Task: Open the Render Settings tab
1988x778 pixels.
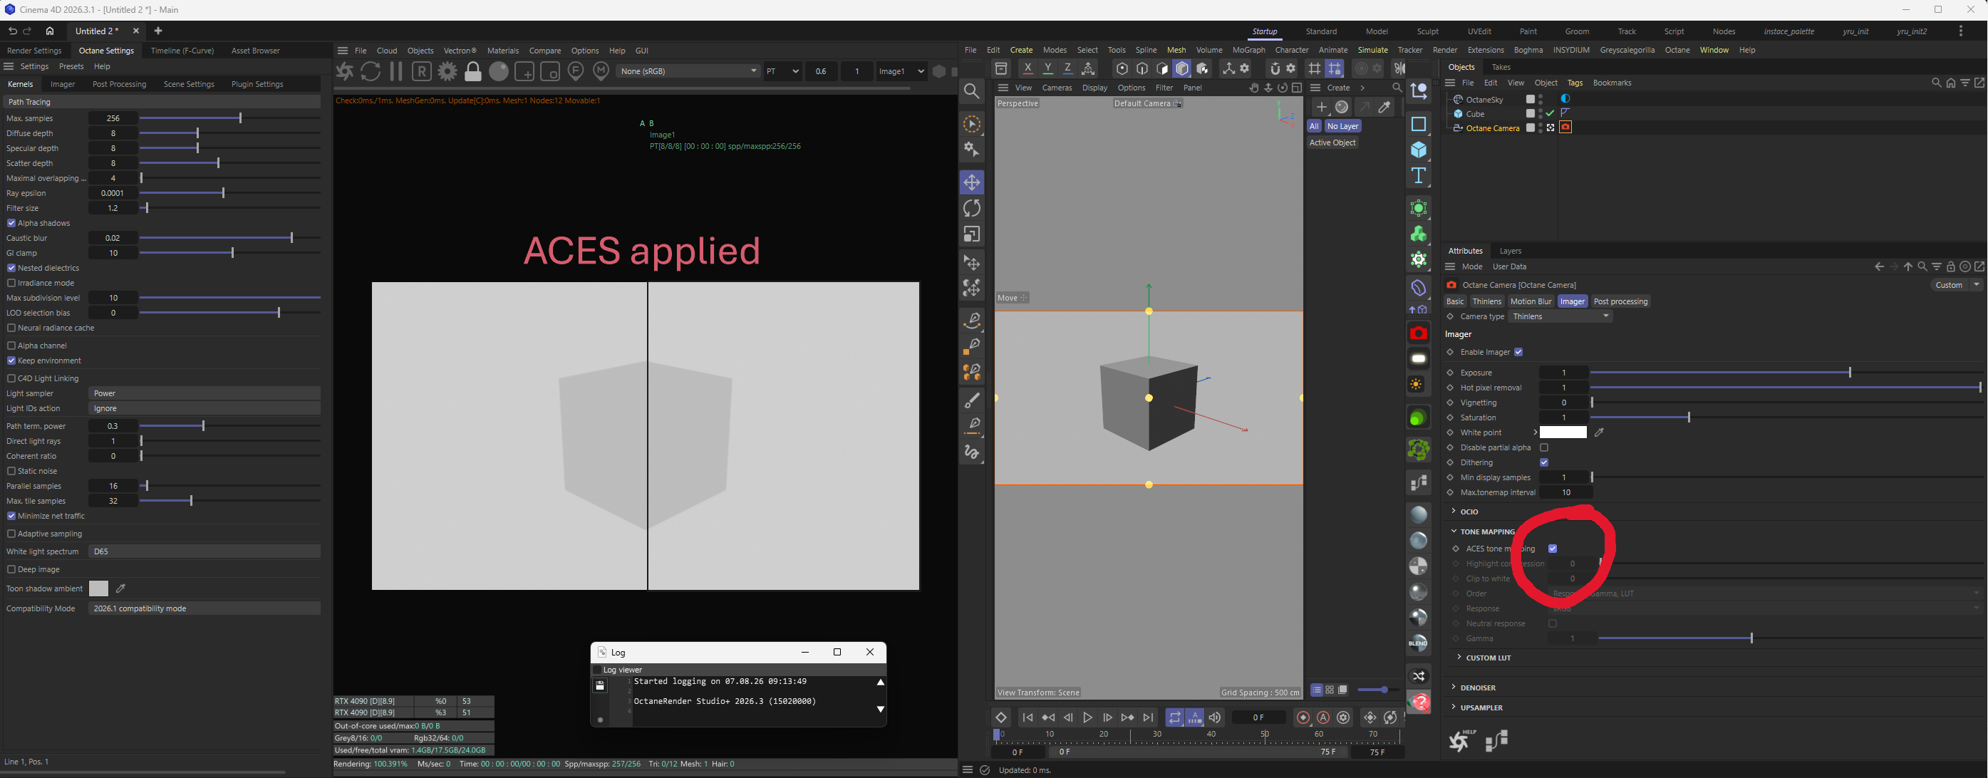Action: point(34,51)
